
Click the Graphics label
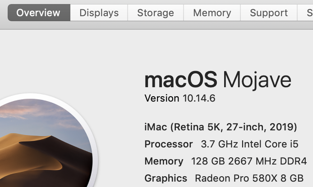click(x=166, y=178)
